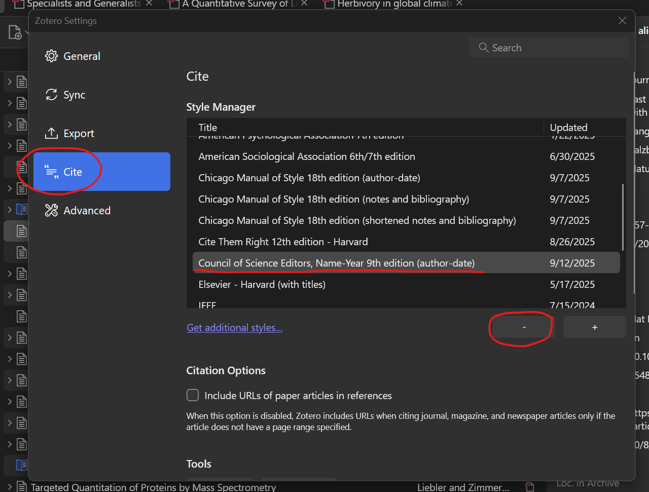This screenshot has width=649, height=492.
Task: Click PDF attachment icon in Targeted Quantitation row
Action: 529,487
